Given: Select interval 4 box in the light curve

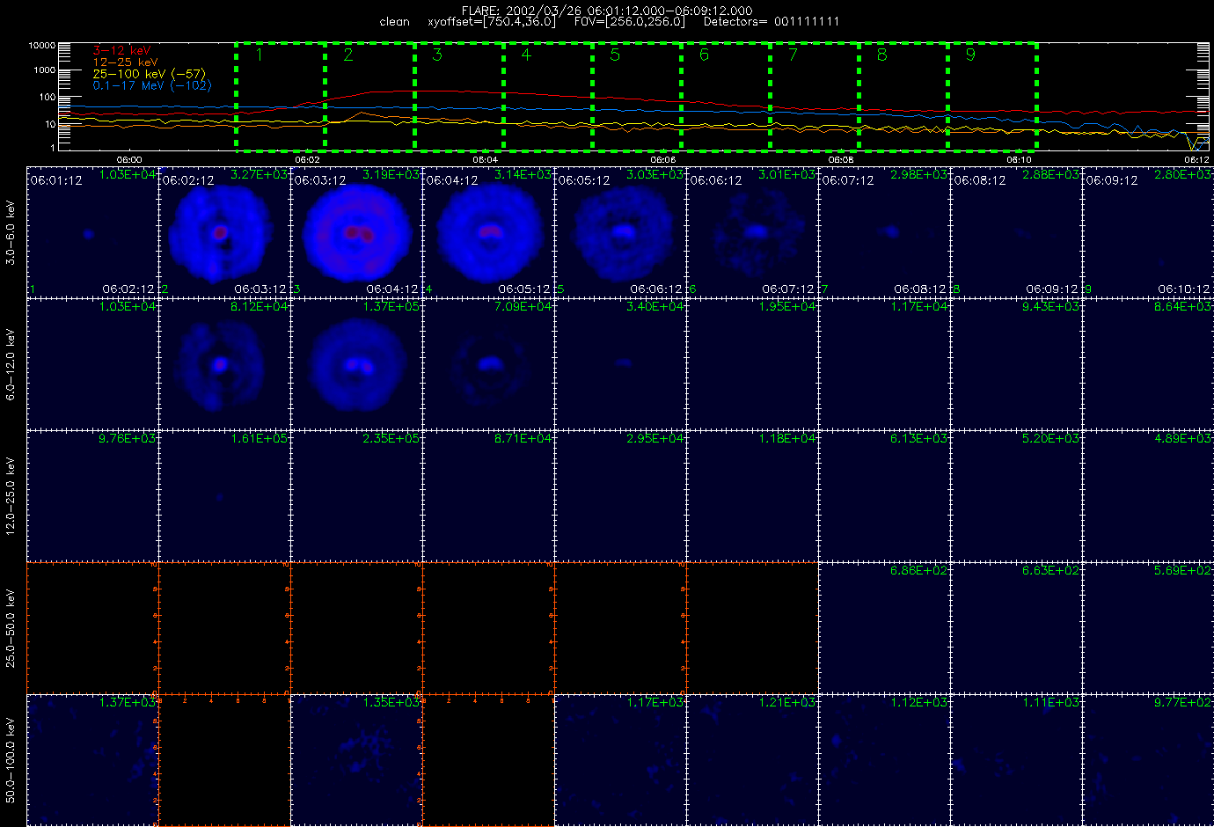Looking at the screenshot, I should (x=547, y=95).
